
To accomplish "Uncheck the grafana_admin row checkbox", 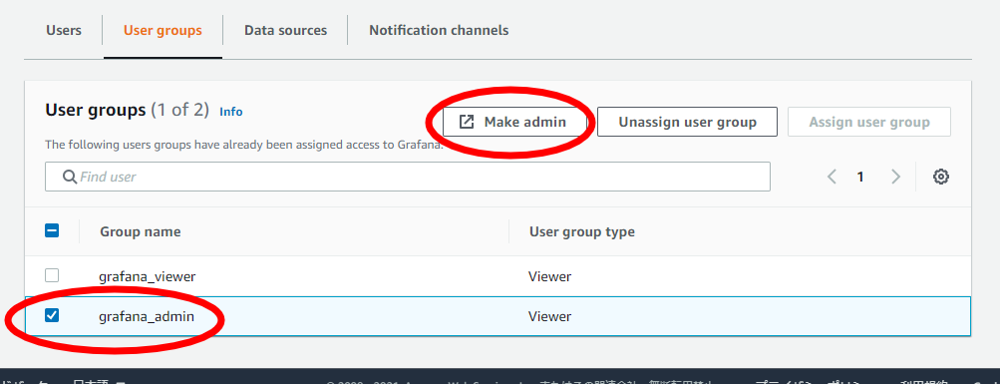I will pos(52,315).
